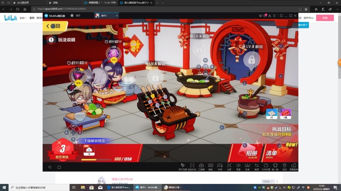The width and height of the screenshot is (341, 191).
Task: Click the LV.4 解锁 lock bubble
Action: coord(155,77)
